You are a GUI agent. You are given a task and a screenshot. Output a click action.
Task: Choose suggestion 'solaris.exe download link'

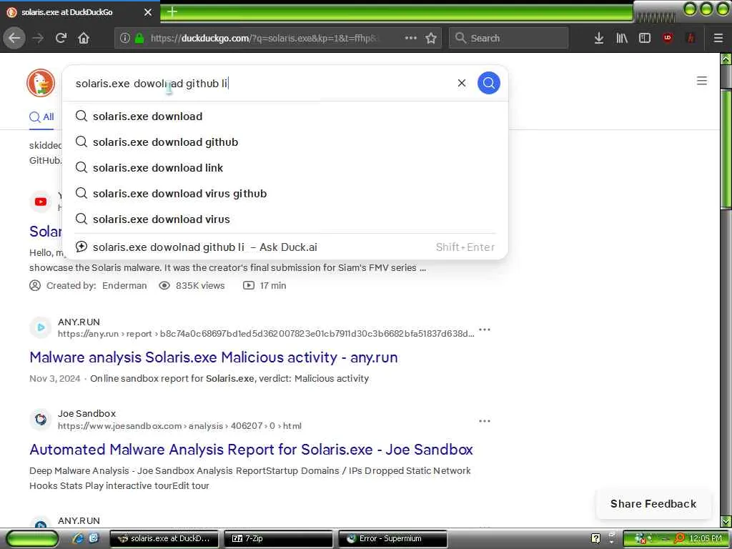285,167
